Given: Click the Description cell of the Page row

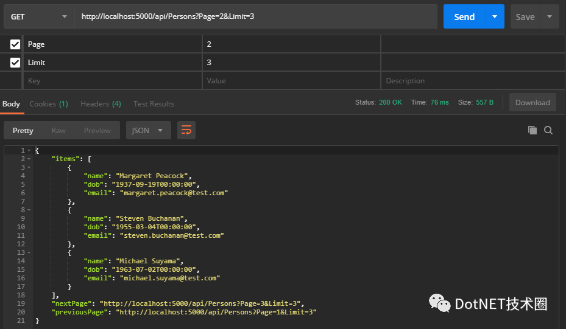Looking at the screenshot, I should pos(473,44).
